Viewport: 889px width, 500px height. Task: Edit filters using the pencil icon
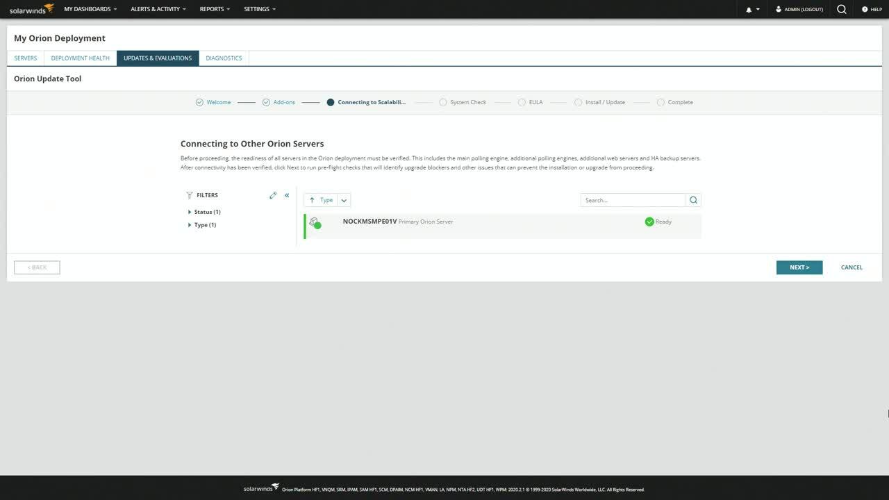click(273, 195)
